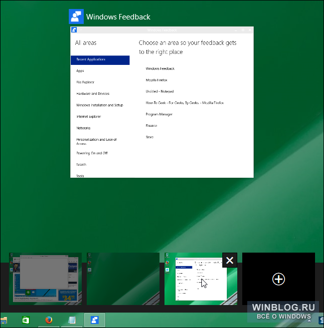
Task: Open Firefox from taskbar
Action: pyautogui.click(x=49, y=320)
